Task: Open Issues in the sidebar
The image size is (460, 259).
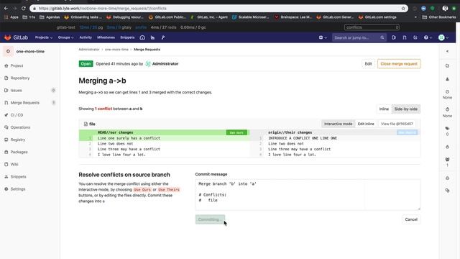Action: point(16,91)
